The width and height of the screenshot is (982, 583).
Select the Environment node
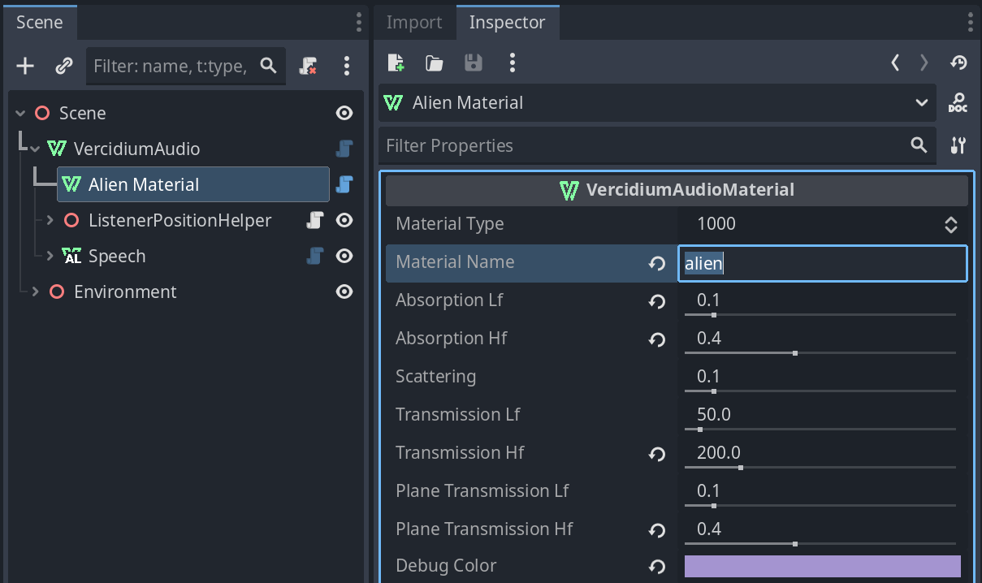125,291
